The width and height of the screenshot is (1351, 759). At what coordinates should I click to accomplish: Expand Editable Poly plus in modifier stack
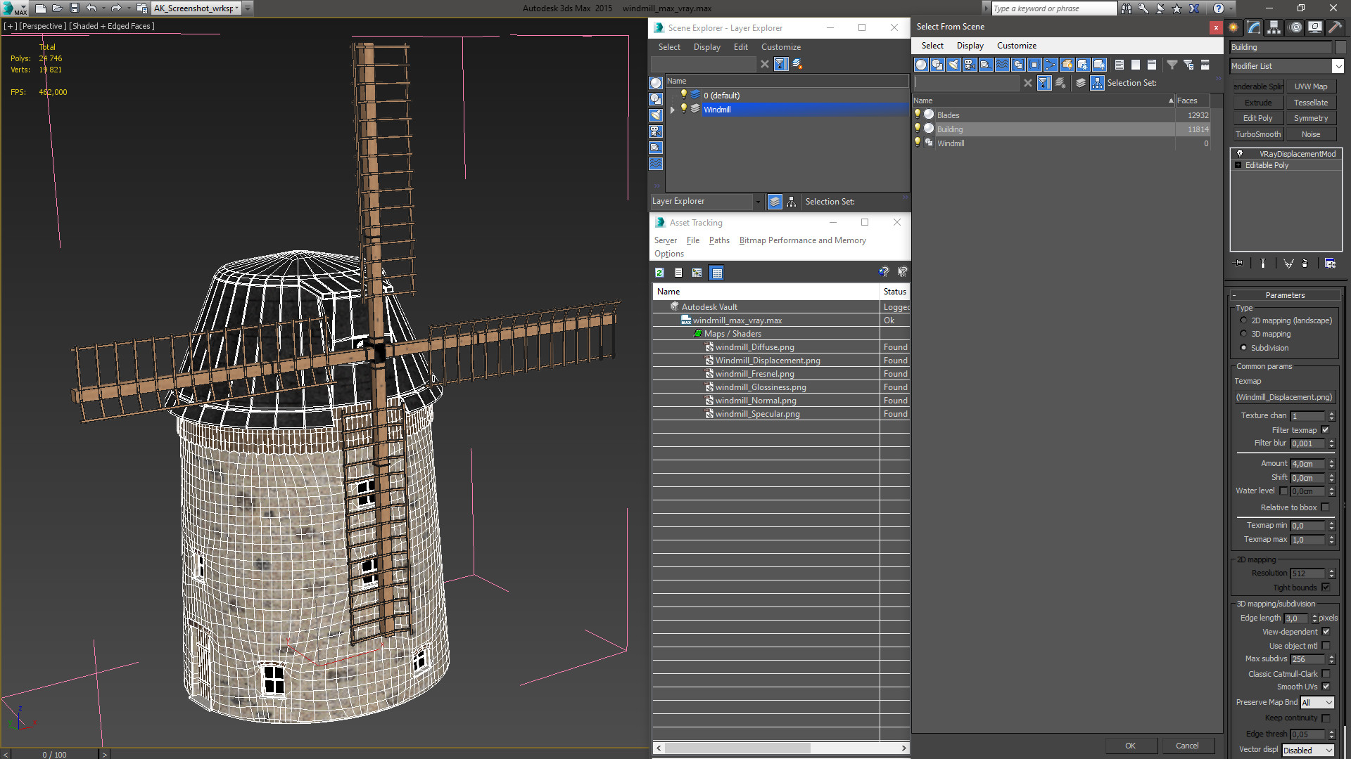point(1238,165)
